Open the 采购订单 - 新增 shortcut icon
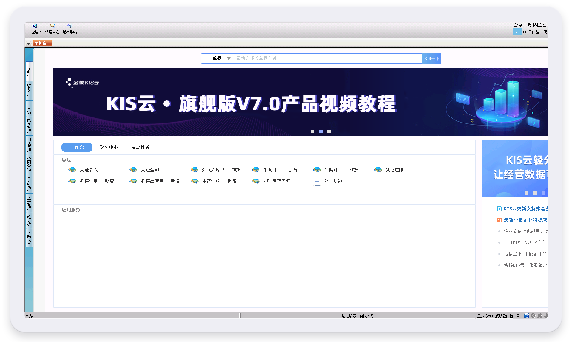 (256, 170)
